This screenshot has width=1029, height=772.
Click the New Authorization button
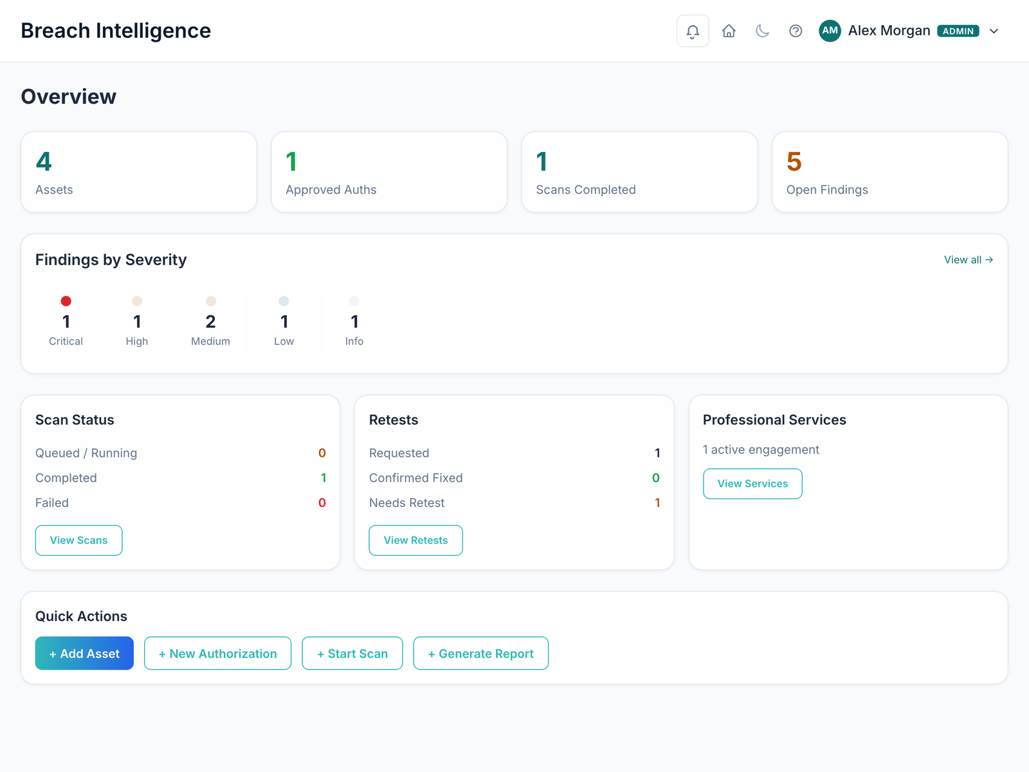tap(217, 654)
